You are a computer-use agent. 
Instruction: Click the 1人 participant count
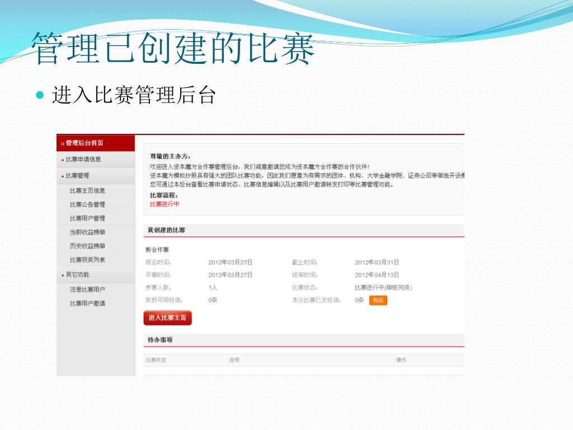pyautogui.click(x=213, y=288)
